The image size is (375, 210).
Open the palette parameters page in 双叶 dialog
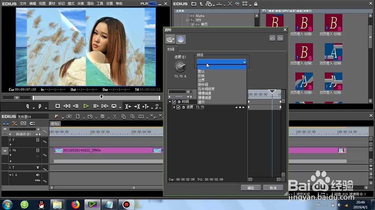(x=170, y=39)
